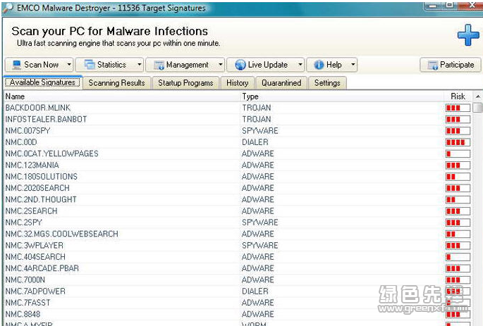Select NMC.007SPY entry
The image size is (483, 326).
tap(238, 131)
